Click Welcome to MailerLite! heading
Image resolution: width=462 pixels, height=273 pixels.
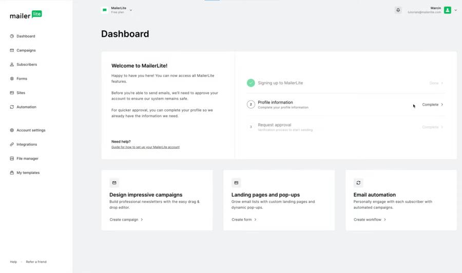click(139, 66)
